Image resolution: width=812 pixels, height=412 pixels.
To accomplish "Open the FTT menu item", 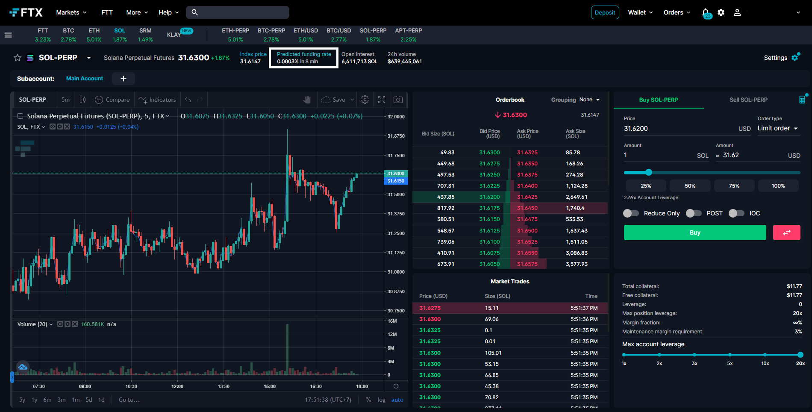I will (107, 12).
